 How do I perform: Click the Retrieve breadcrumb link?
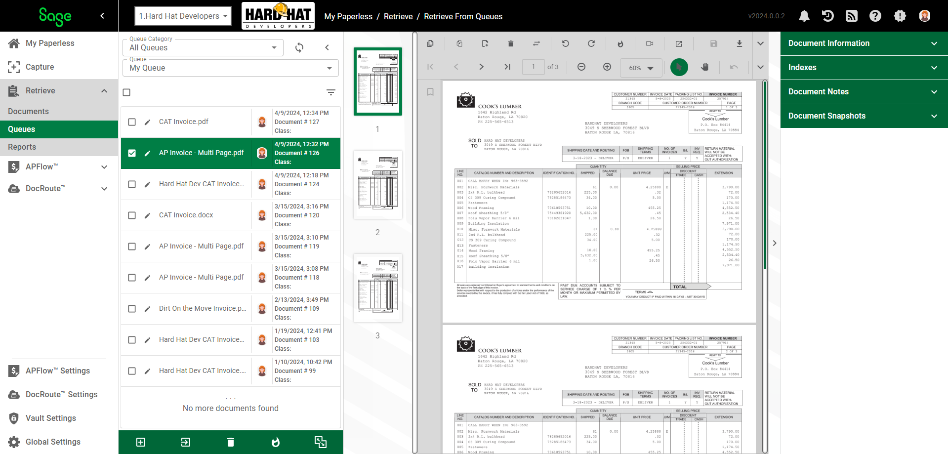tap(398, 16)
